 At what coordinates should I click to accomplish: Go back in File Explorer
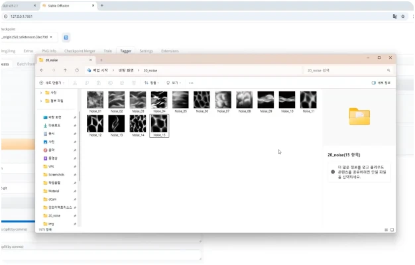pos(42,70)
